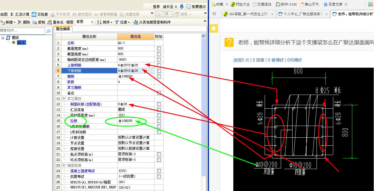Click the 收藏 favorites star icon

pos(213,4)
